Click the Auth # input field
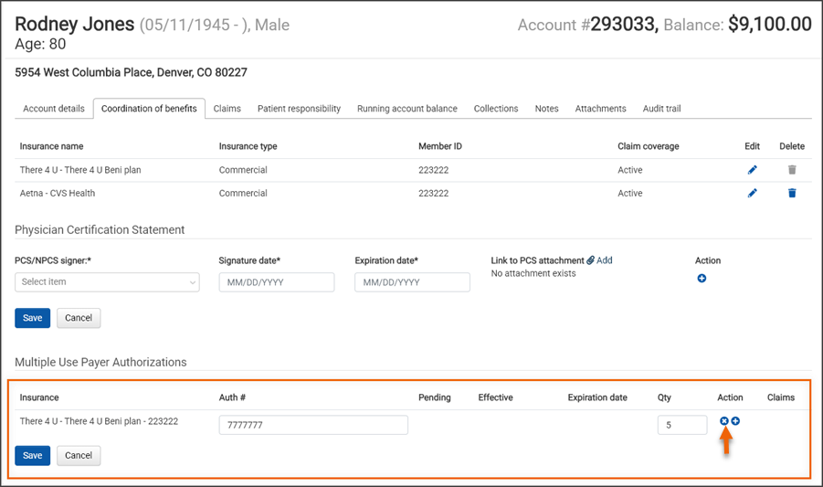 313,425
